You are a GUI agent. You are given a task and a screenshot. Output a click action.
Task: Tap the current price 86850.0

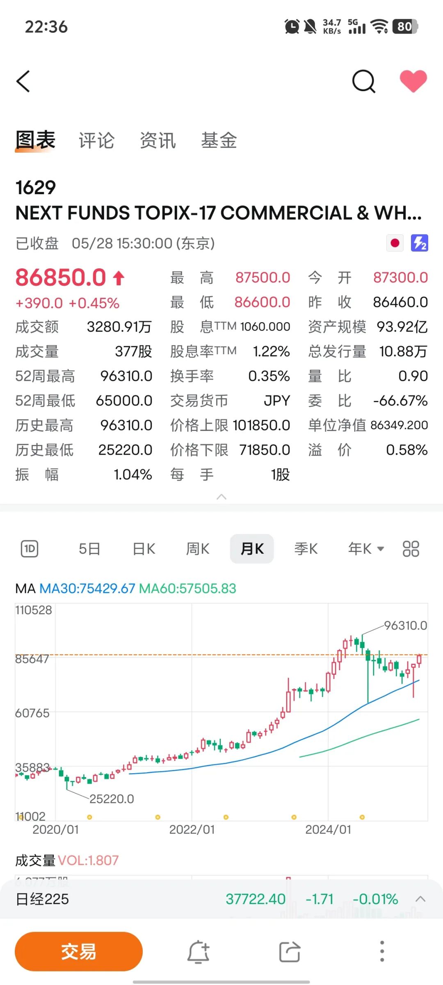tap(61, 277)
